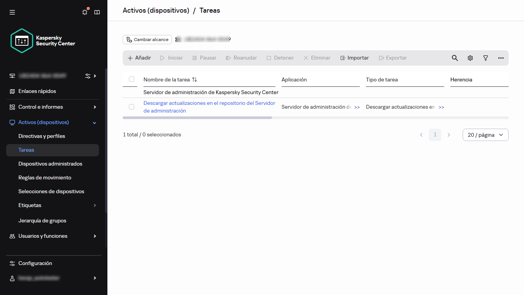The width and height of the screenshot is (524, 295).
Task: Select Dispositivos administrados in the sidebar
Action: [50, 164]
